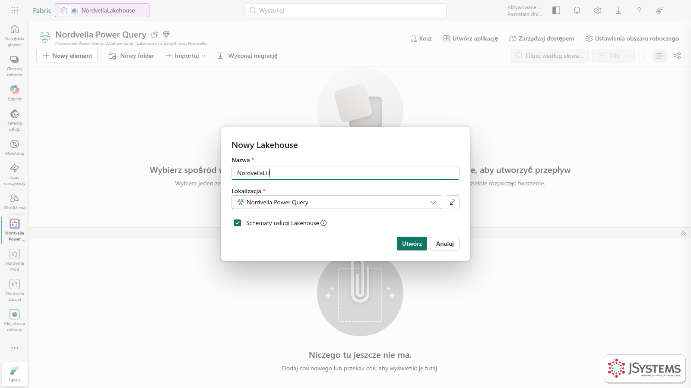Open Obciążenia in the sidebar
Screen dimensions: 691x388
click(x=15, y=201)
